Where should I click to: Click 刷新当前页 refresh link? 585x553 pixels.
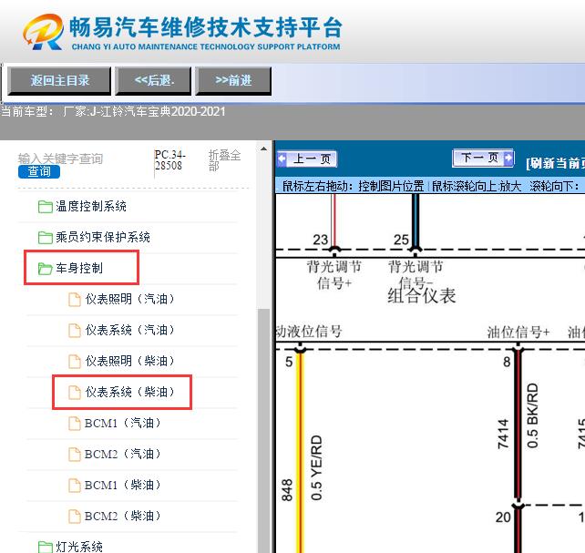click(x=556, y=163)
